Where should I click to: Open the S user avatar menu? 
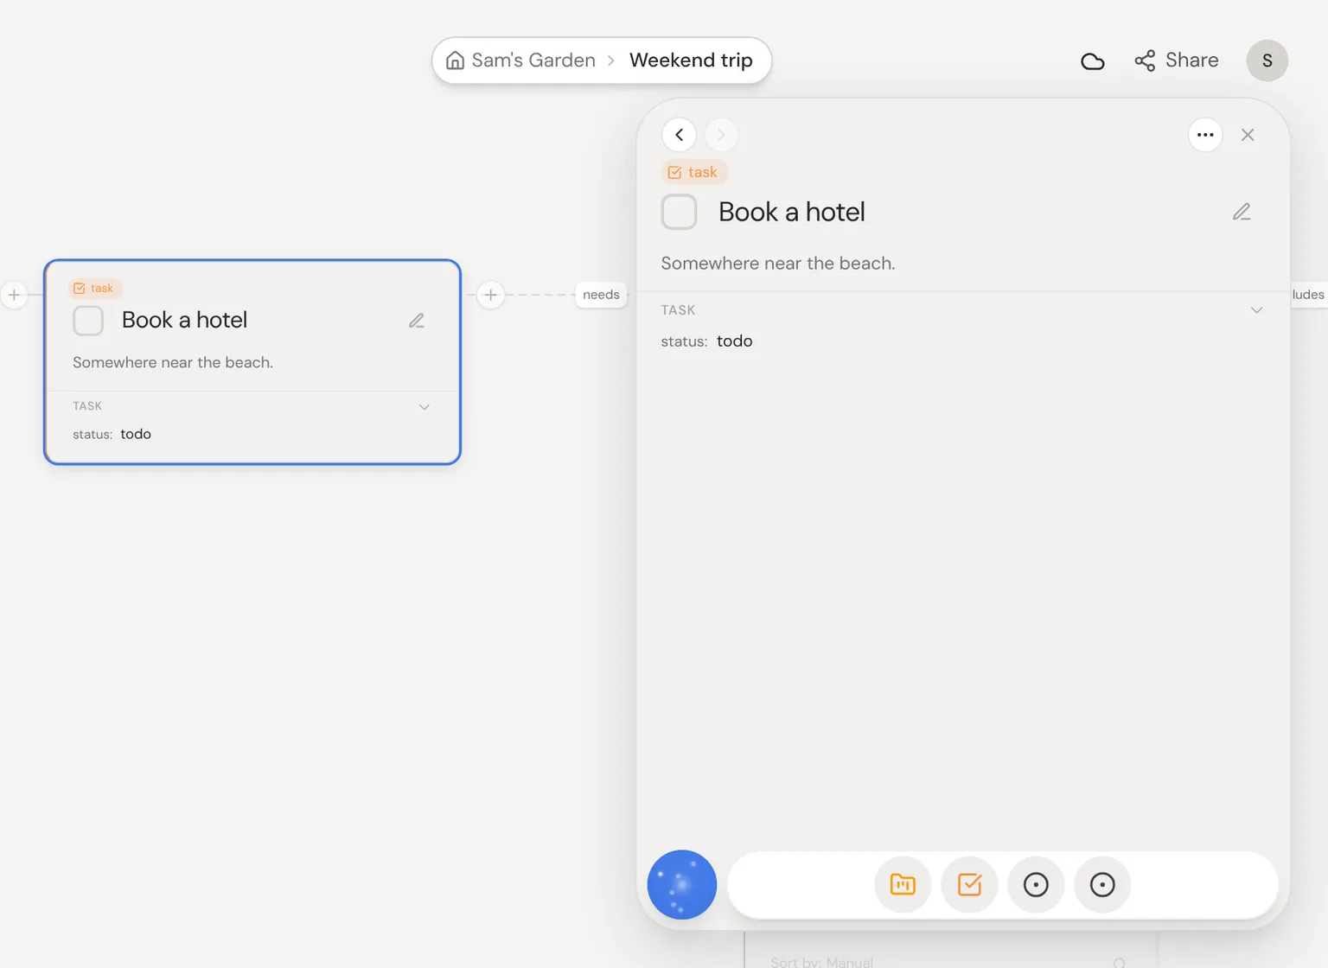pos(1267,60)
